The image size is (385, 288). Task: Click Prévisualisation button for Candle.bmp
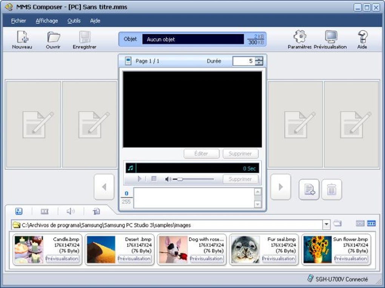[62, 259]
